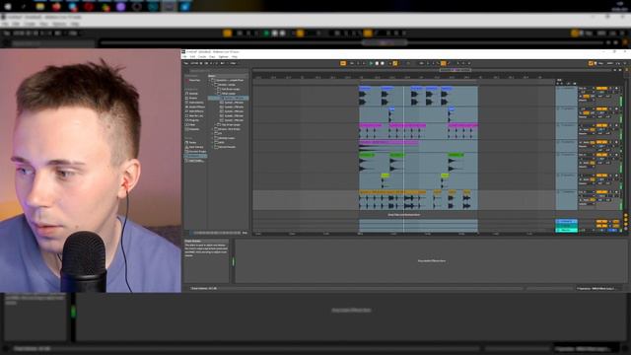Screen dimensions: 631x355
Task: Toggle the Raw button below browser list
Action: (x=245, y=233)
